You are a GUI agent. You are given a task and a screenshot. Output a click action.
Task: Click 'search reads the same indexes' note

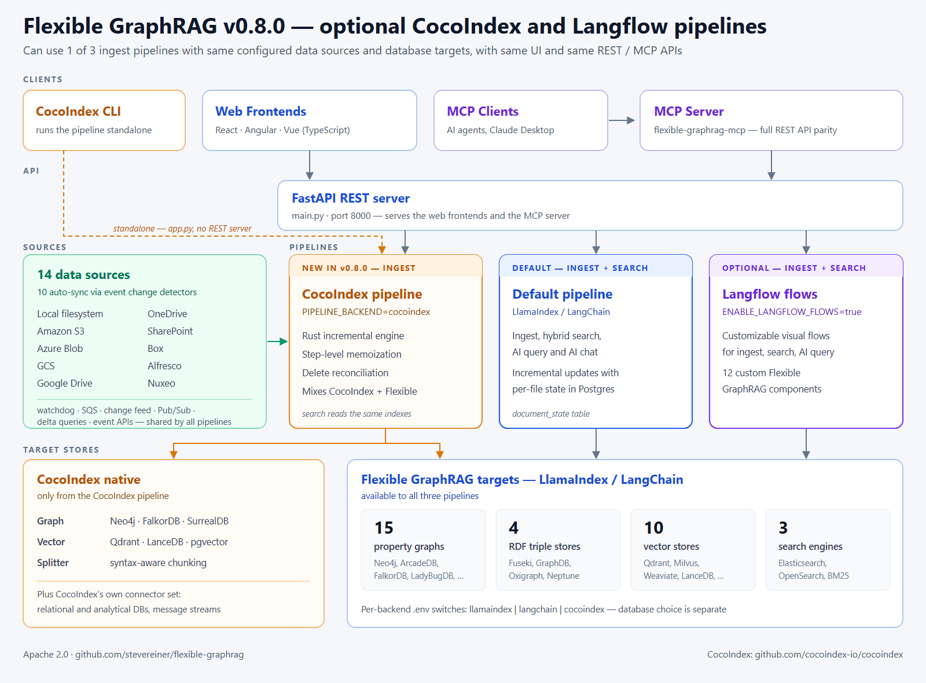pos(357,414)
